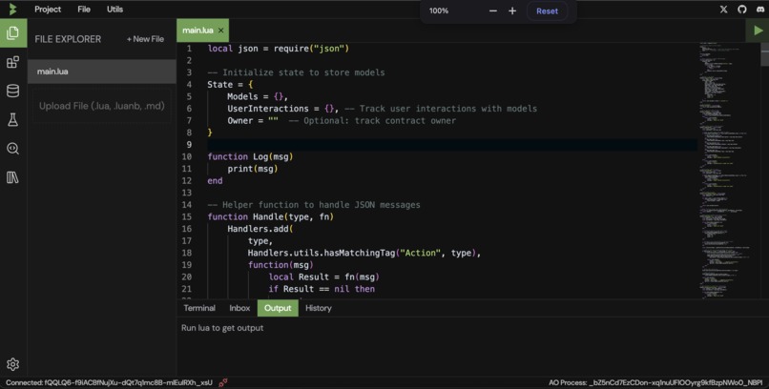Image resolution: width=769 pixels, height=389 pixels.
Task: Click the FILE EXPLORER heading
Action: (x=68, y=39)
